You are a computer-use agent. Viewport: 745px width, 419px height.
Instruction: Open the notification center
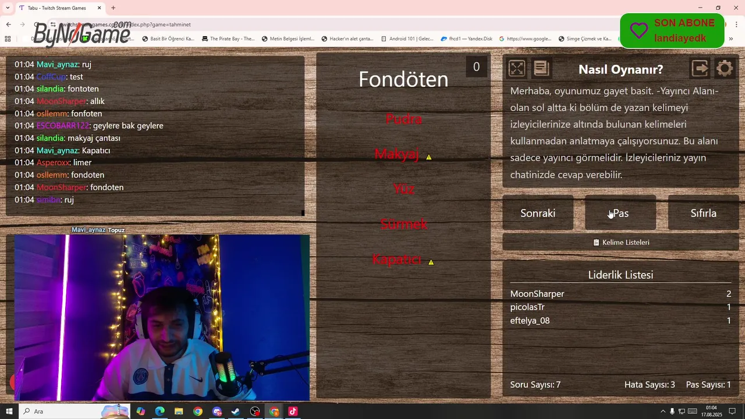[732, 411]
